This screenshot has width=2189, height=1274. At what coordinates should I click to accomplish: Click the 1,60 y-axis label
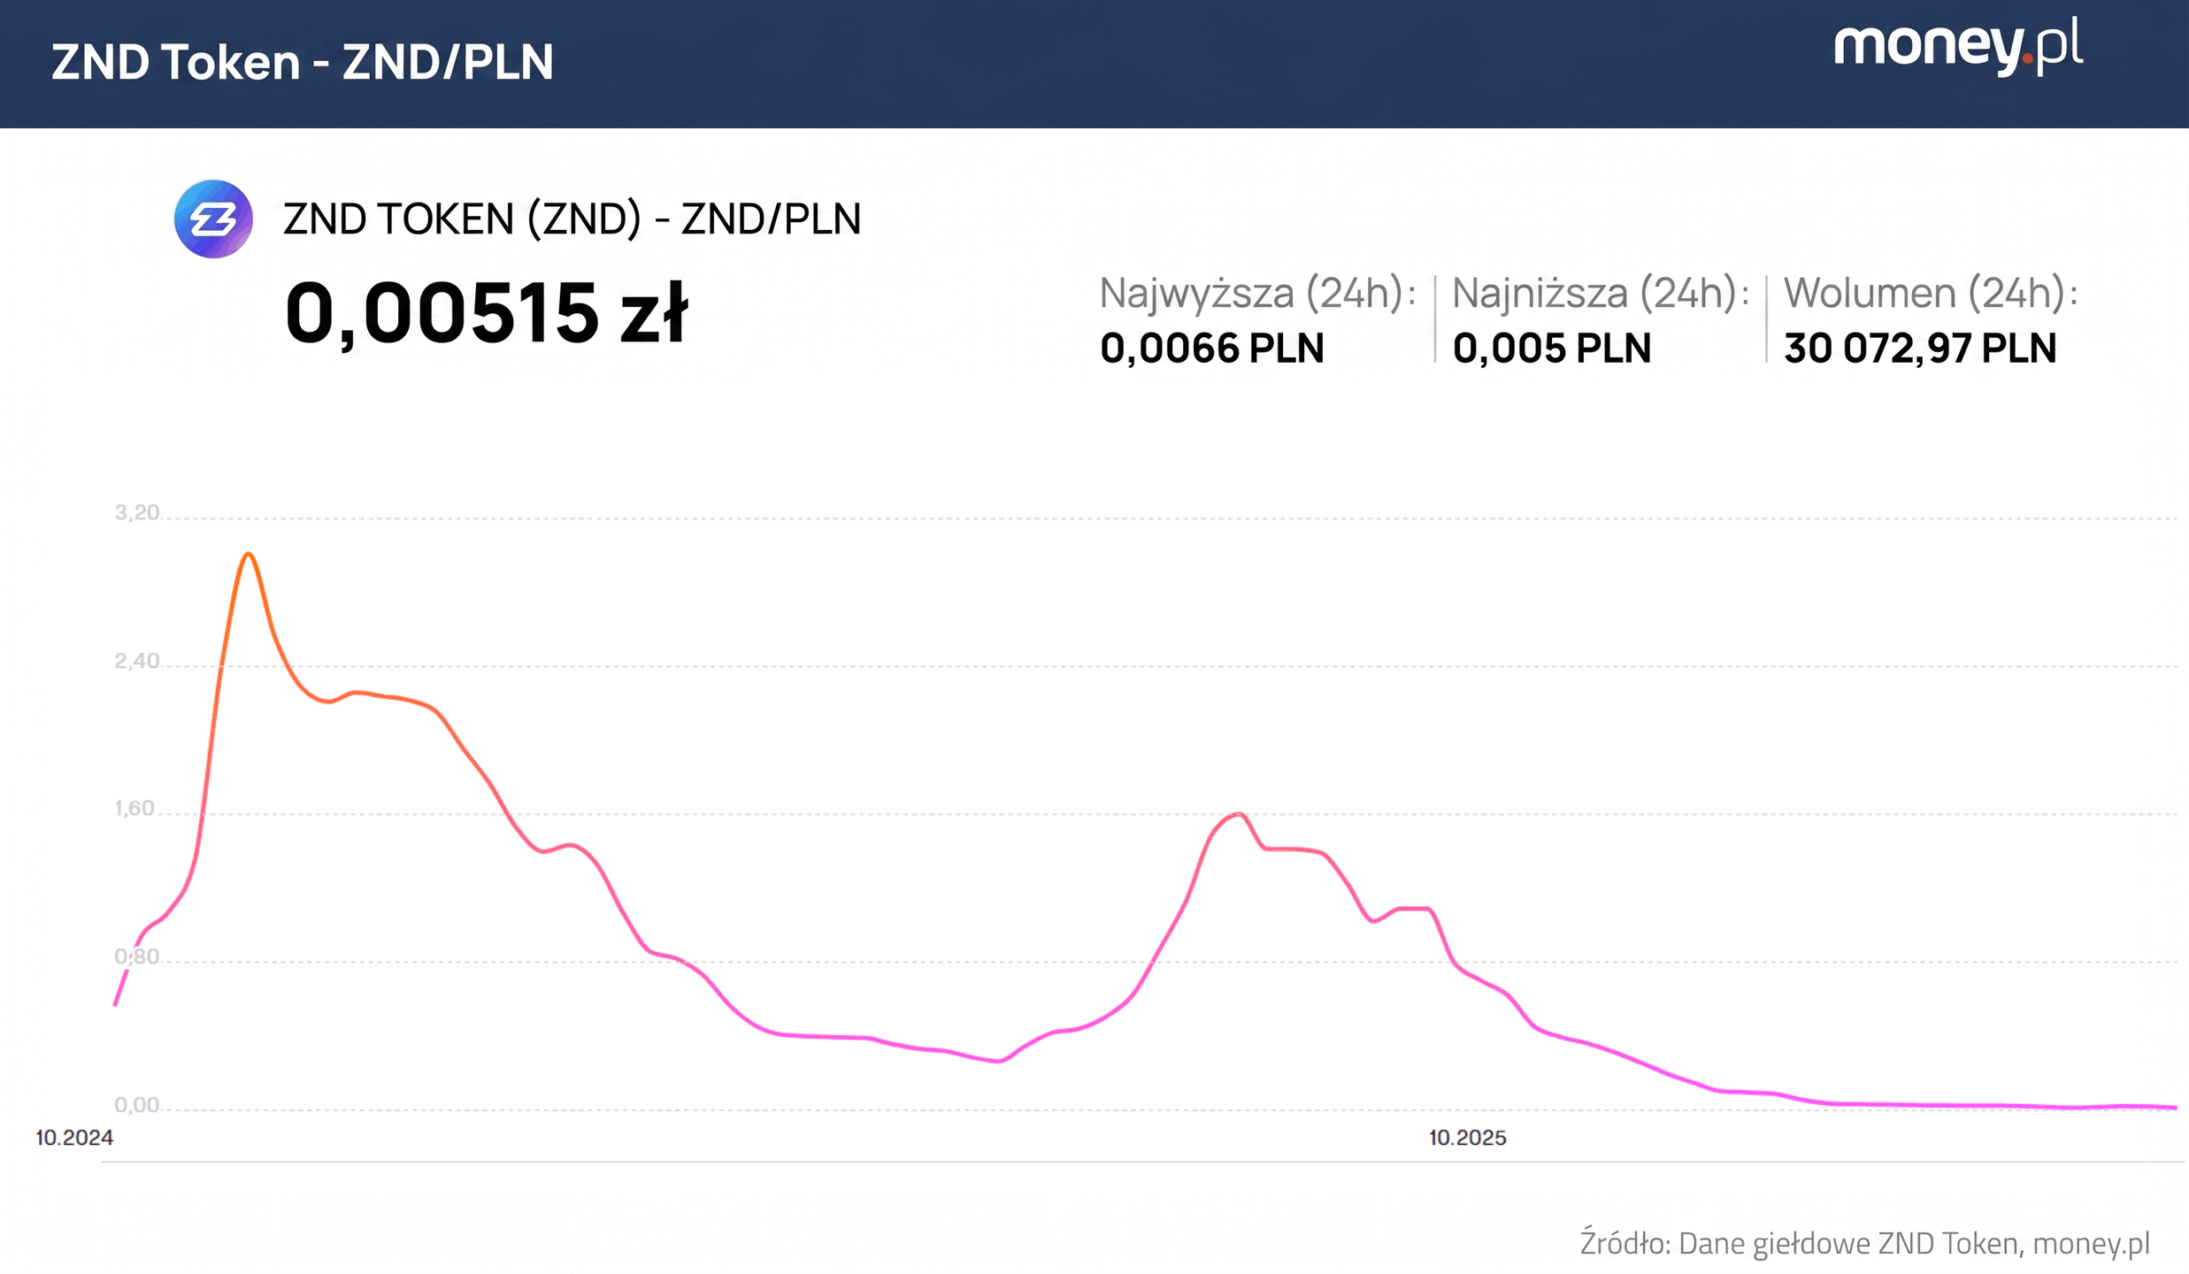[x=134, y=808]
